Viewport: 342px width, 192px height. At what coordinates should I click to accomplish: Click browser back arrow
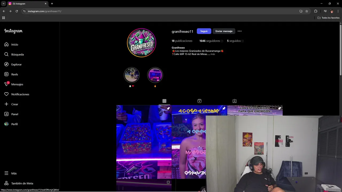(4, 11)
